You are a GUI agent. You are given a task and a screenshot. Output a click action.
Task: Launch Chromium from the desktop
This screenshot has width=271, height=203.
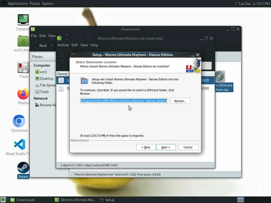(19, 121)
